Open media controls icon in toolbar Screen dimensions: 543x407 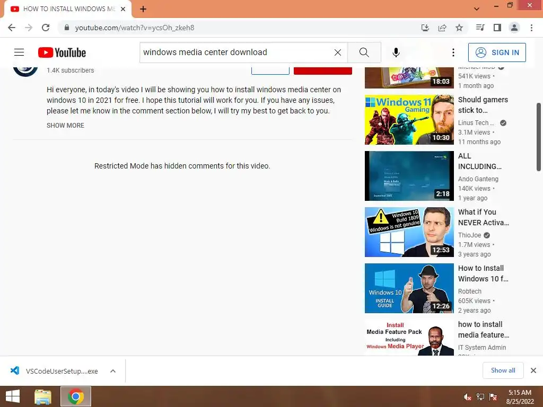[480, 28]
